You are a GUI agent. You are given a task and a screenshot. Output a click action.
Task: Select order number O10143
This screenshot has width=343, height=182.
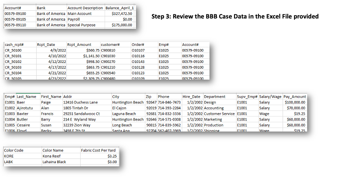[138, 61]
